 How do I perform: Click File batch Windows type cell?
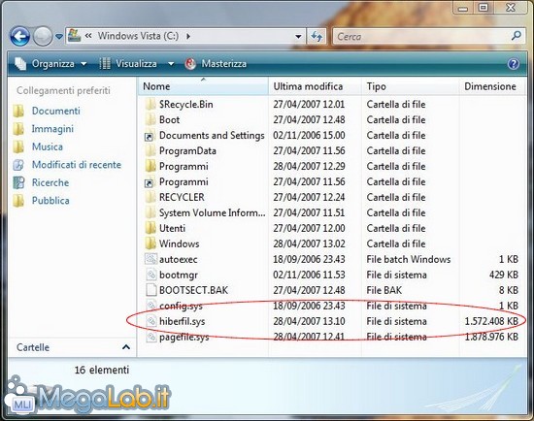409,260
